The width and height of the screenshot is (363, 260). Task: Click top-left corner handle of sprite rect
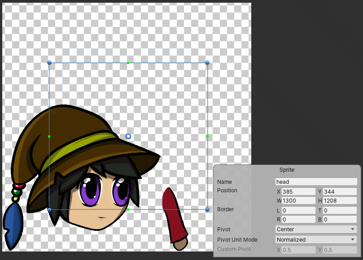49,63
